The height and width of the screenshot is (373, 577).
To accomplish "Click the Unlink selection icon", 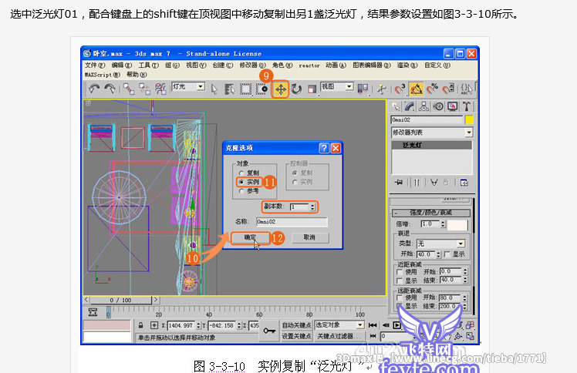I will tap(144, 89).
